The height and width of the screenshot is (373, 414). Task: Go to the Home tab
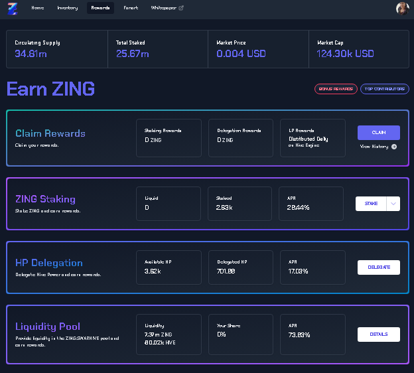pos(38,8)
